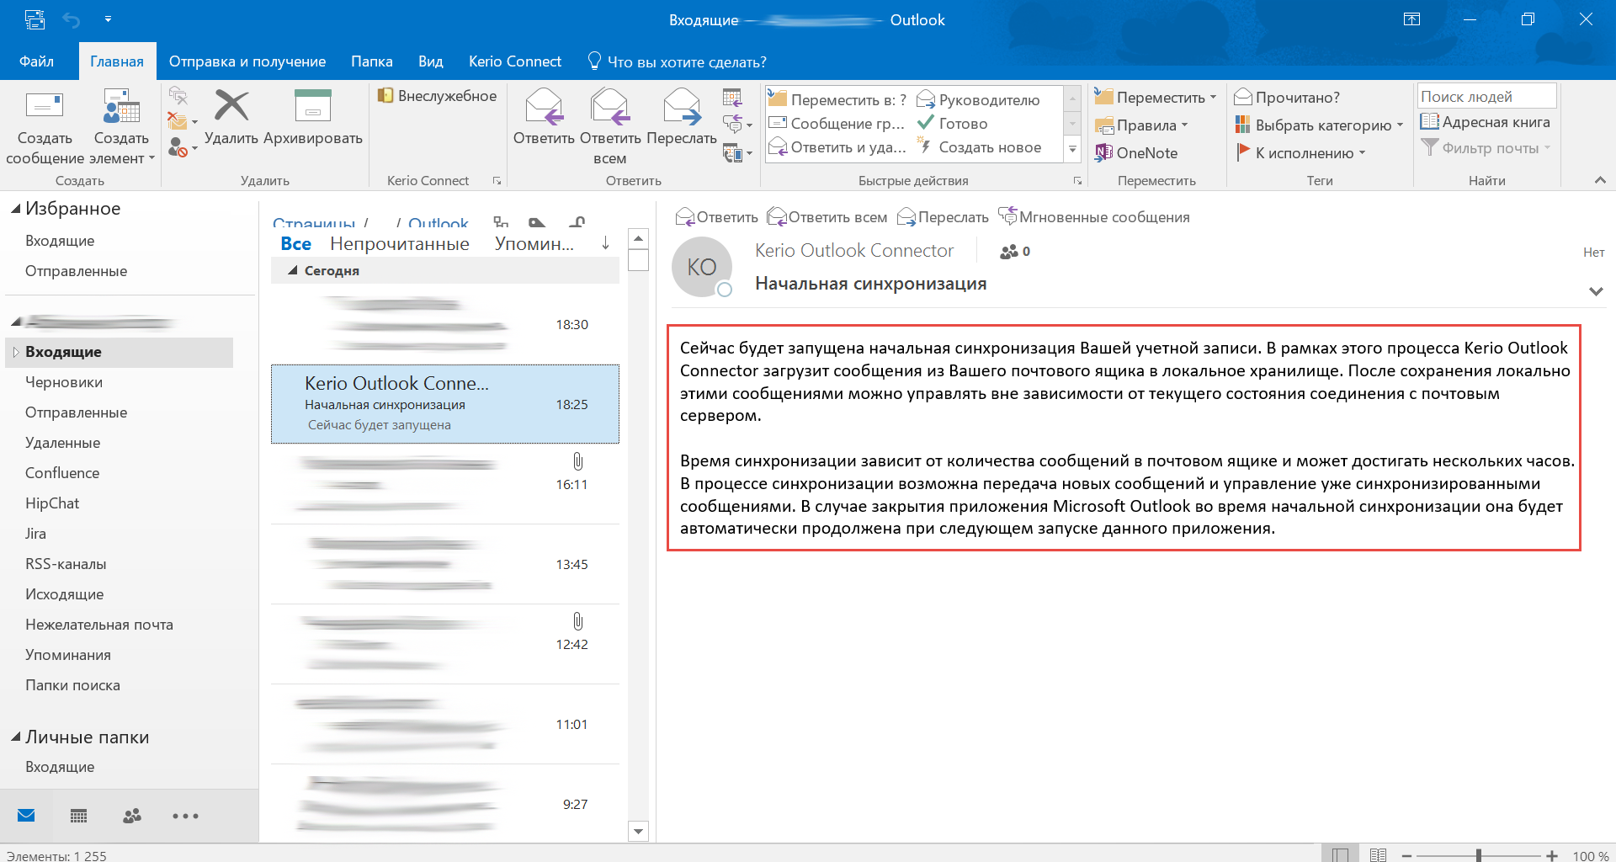This screenshot has height=862, width=1616.
Task: Select the Kerio Outlook Connector message
Action: pyautogui.click(x=445, y=404)
